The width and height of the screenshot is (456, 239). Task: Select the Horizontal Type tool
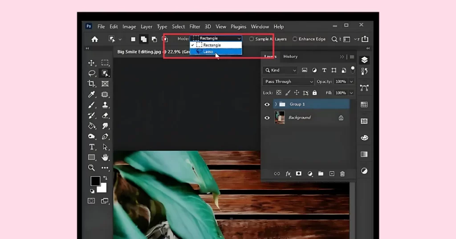pyautogui.click(x=92, y=147)
